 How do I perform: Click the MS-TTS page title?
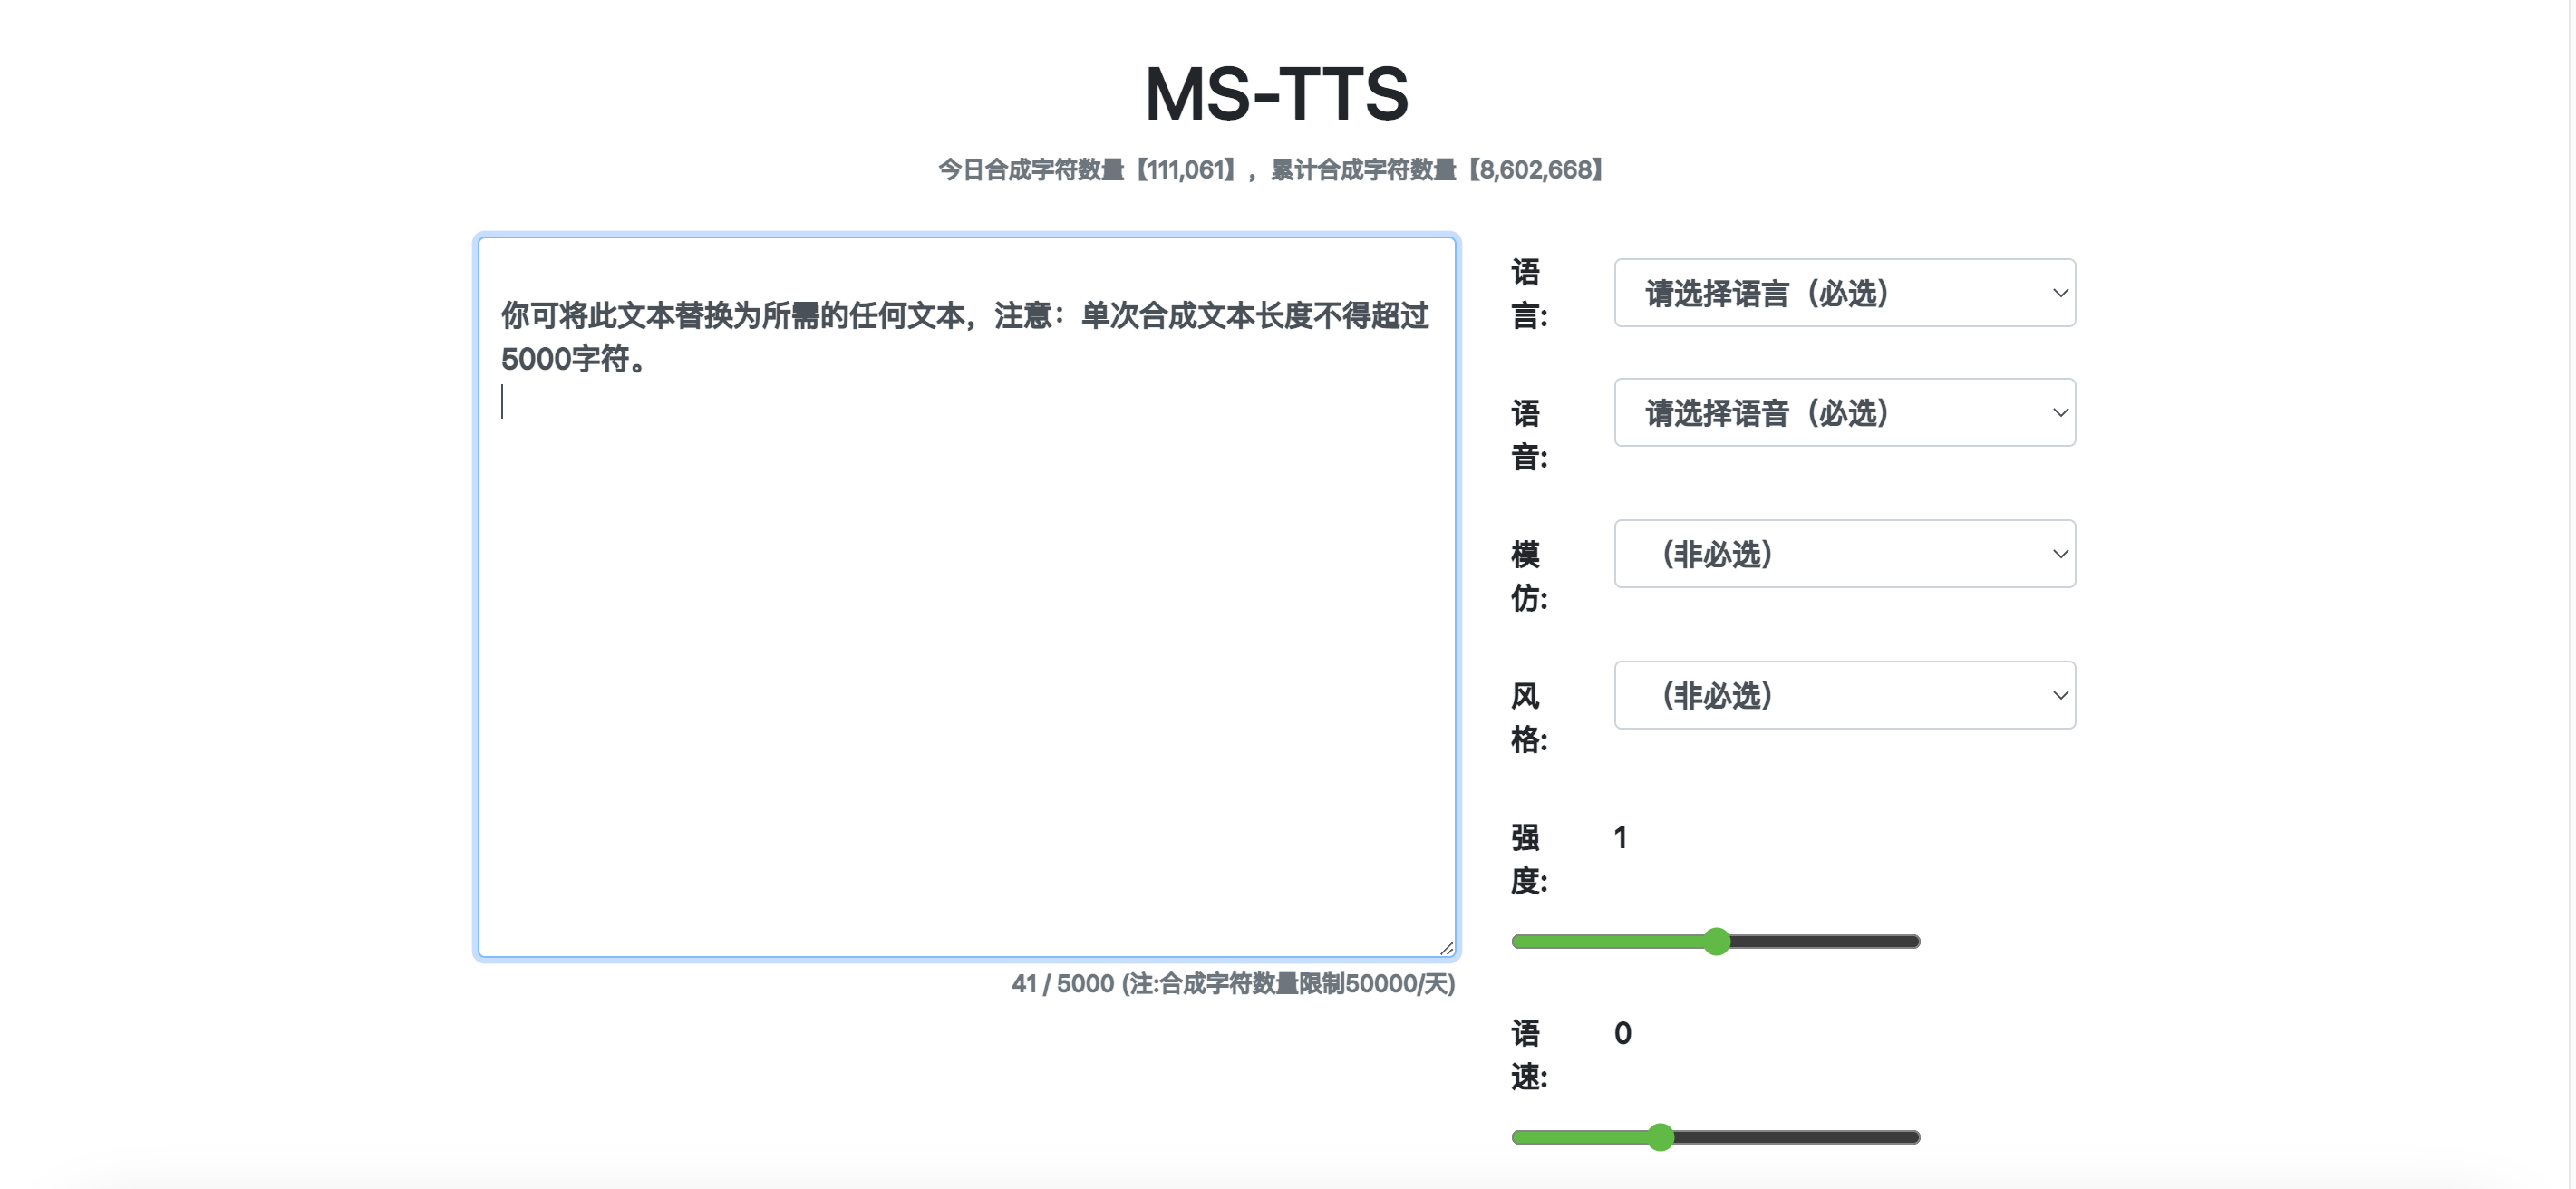(x=1276, y=94)
